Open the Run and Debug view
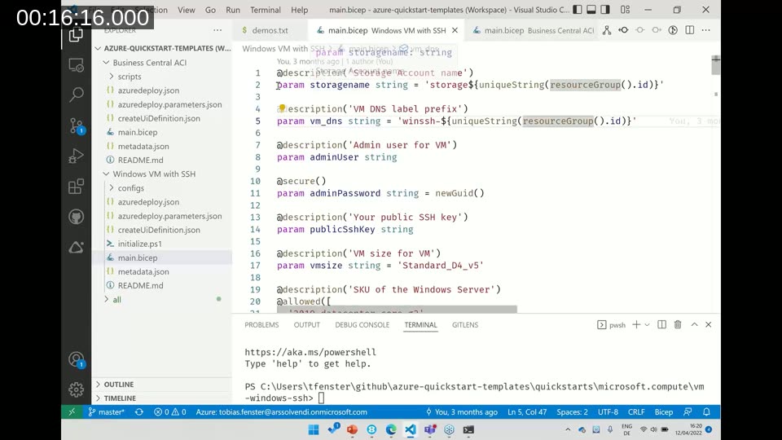Viewport: 782px width, 440px height. [76, 156]
